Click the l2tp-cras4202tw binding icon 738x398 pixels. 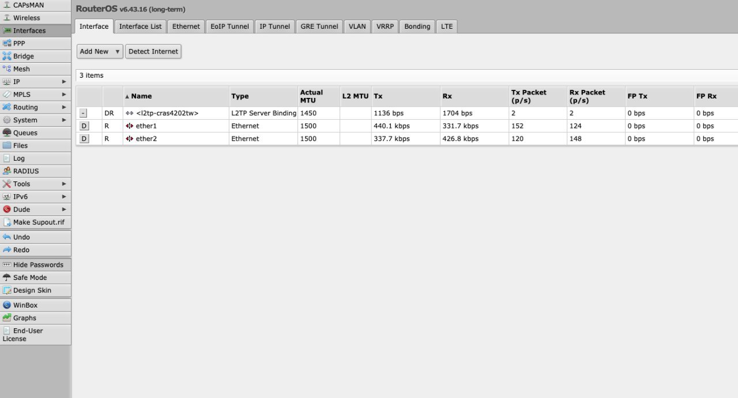[x=130, y=113]
